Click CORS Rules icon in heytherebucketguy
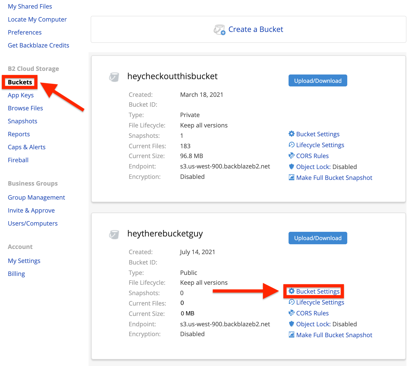The width and height of the screenshot is (414, 366). click(x=292, y=313)
